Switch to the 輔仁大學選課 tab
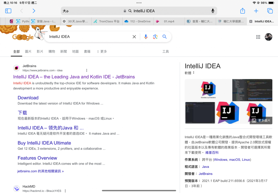The image size is (278, 193). (x=231, y=21)
